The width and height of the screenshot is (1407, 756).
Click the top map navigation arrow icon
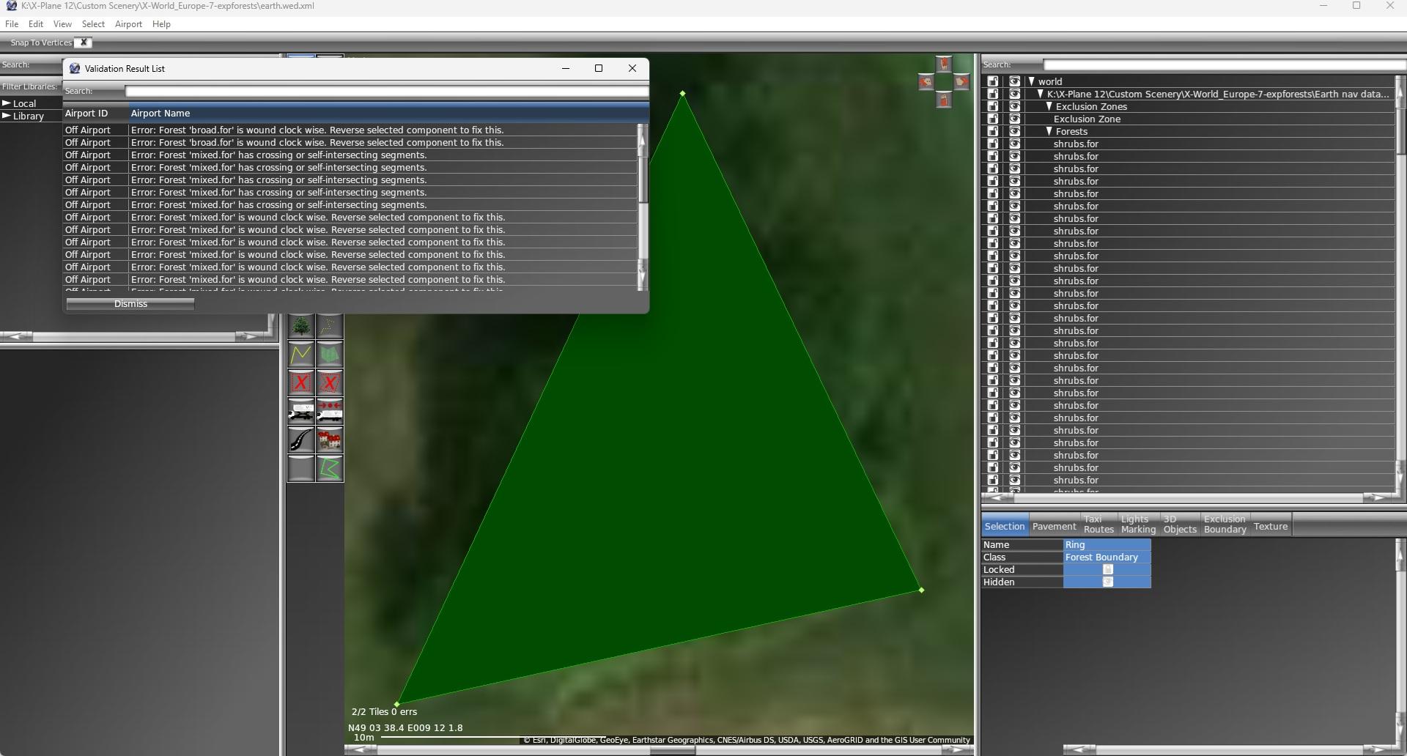coord(944,64)
